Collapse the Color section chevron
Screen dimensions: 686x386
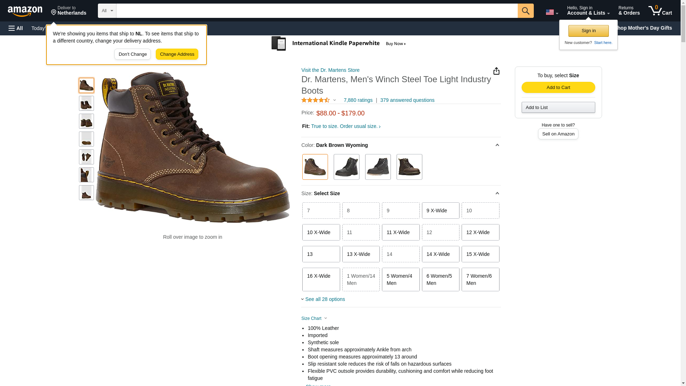tap(497, 145)
